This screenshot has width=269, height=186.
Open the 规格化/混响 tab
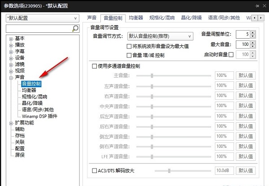(162, 18)
